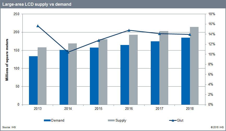Select the 2016 Supply bar

[x=133, y=70]
